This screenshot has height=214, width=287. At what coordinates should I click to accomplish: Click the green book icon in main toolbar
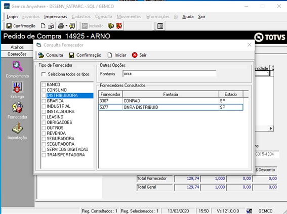(111, 26)
